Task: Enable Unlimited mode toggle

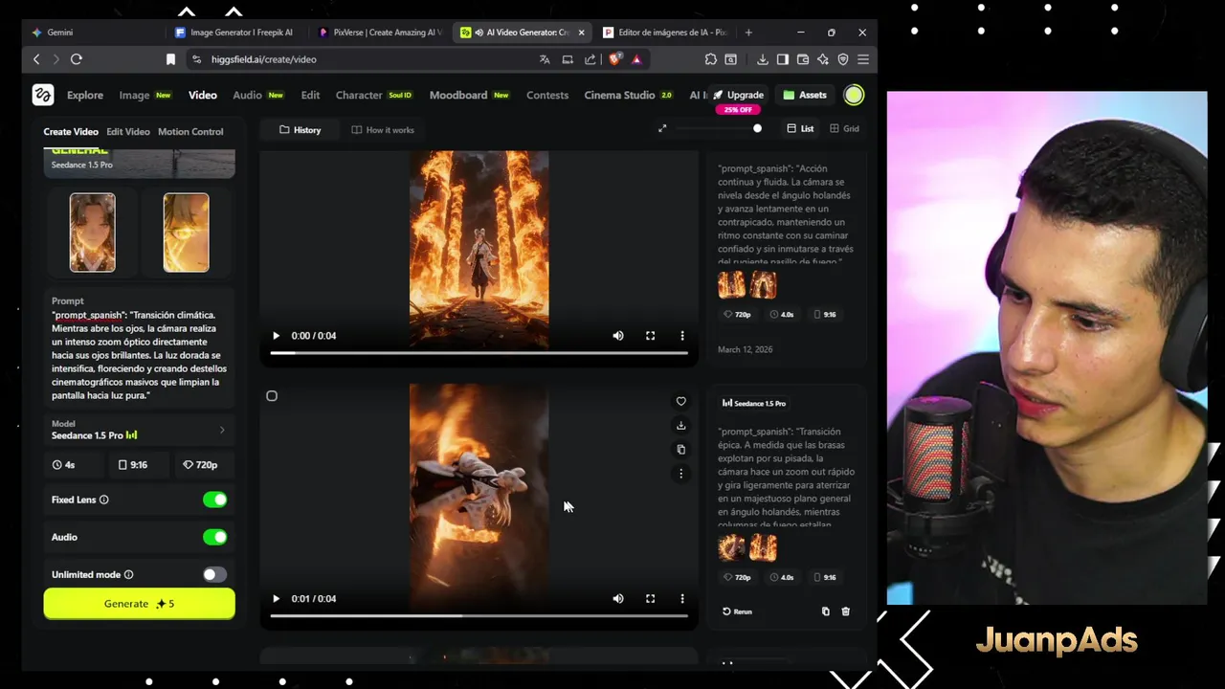Action: (214, 574)
